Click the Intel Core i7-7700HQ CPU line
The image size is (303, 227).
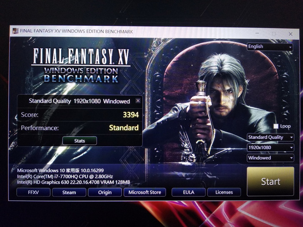(x=65, y=176)
